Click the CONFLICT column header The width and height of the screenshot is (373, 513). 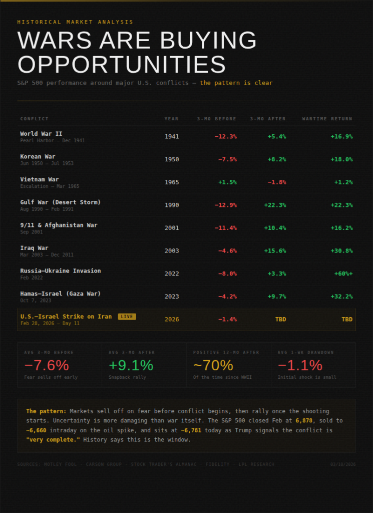[x=35, y=119]
